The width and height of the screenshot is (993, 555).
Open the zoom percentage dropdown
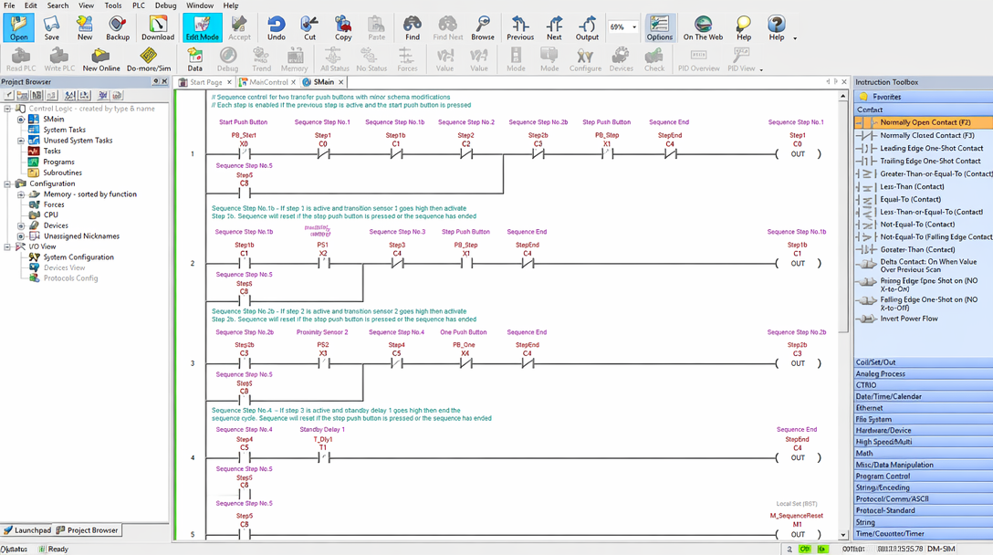tap(634, 27)
